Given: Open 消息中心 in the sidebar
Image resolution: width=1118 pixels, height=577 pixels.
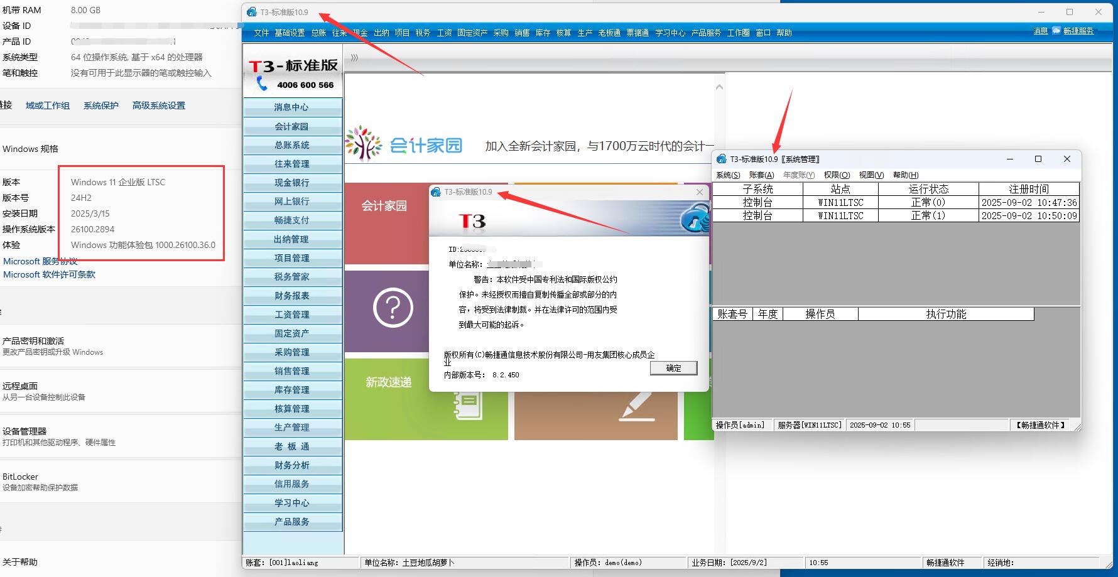Looking at the screenshot, I should (292, 107).
